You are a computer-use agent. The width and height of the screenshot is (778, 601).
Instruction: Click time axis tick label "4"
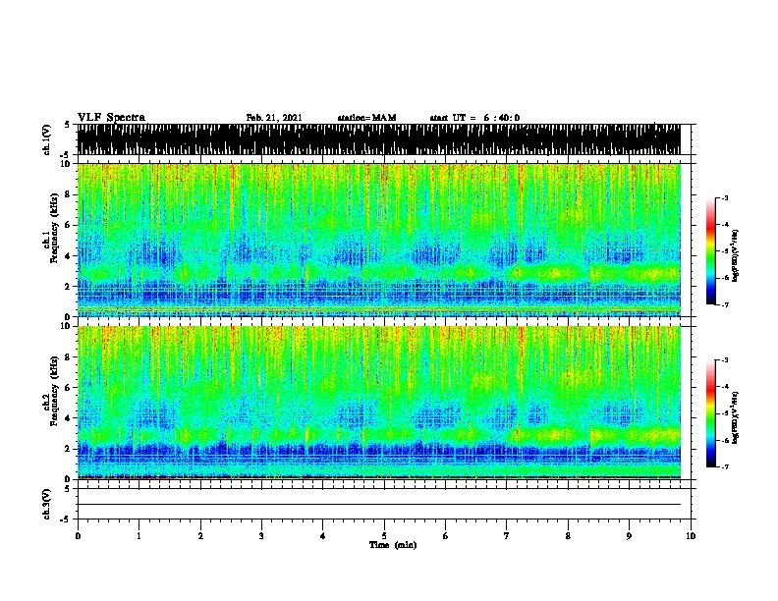(x=323, y=535)
